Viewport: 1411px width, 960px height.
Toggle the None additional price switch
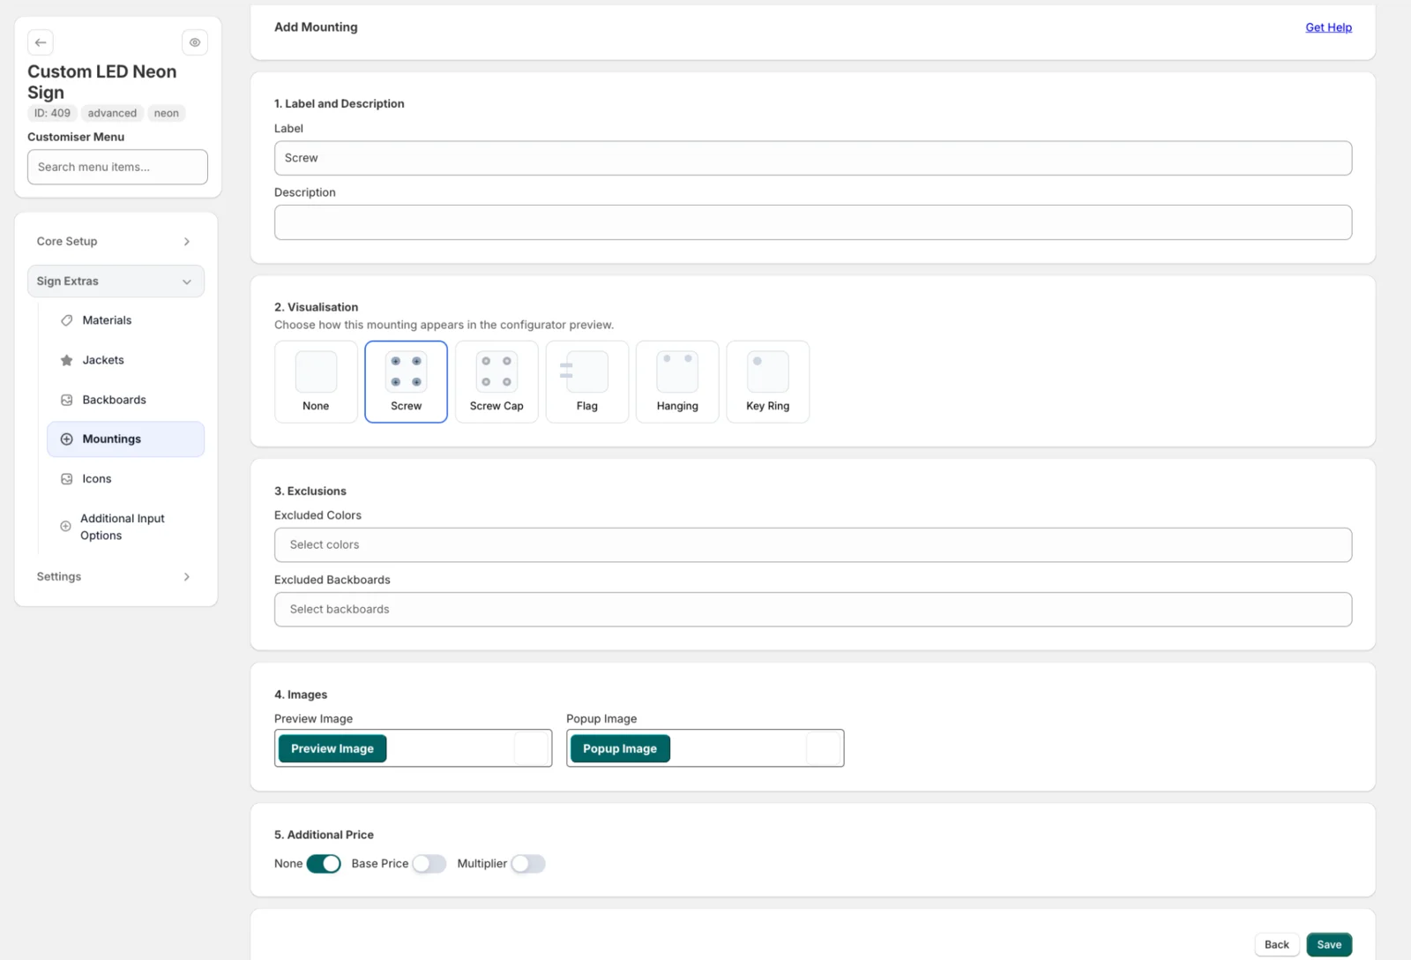(x=324, y=864)
